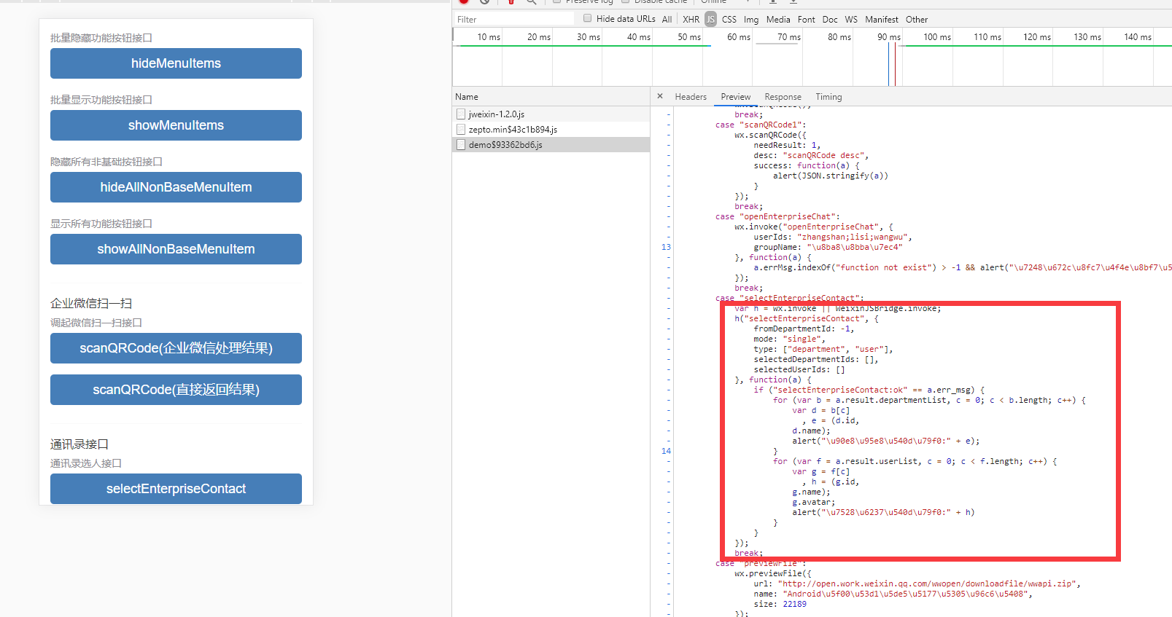Toggle the JS request type filter

[x=710, y=20]
